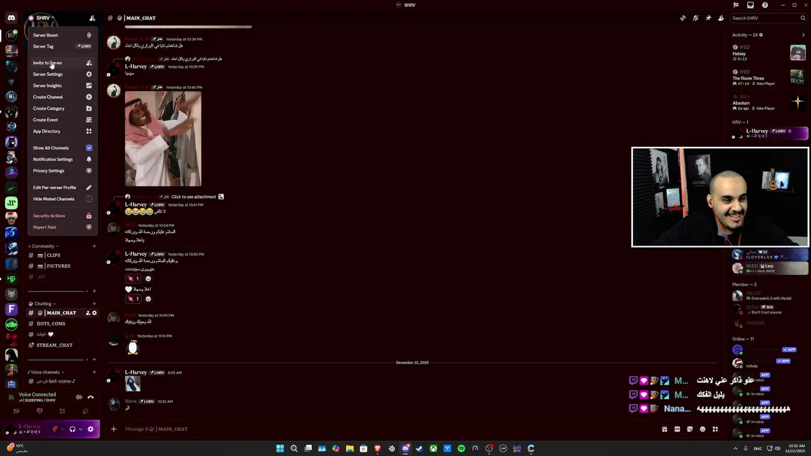Toggle the member list icon
Image resolution: width=811 pixels, height=456 pixels.
[721, 18]
